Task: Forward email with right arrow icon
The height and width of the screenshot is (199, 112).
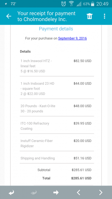Action: point(56,193)
